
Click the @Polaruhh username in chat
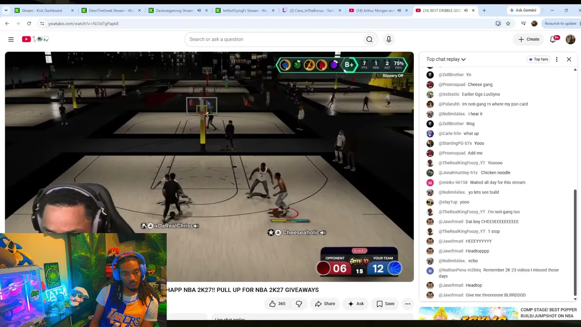tap(449, 104)
